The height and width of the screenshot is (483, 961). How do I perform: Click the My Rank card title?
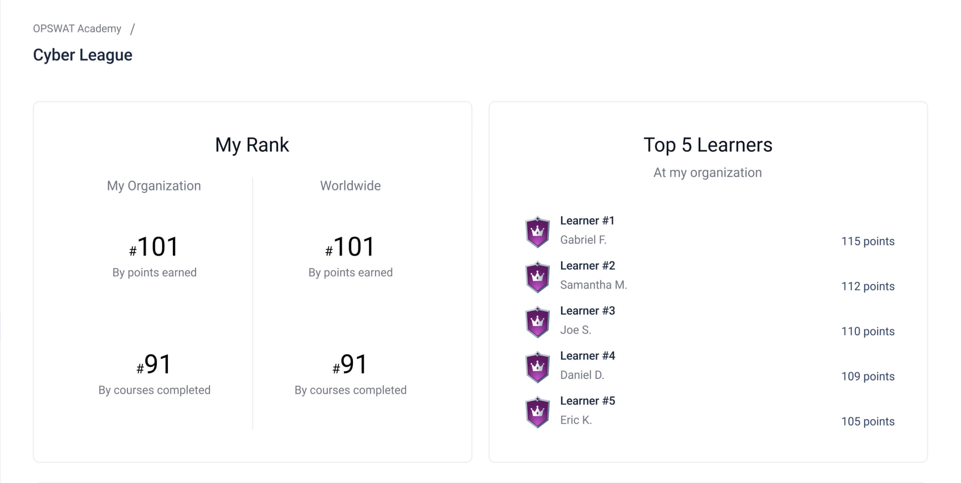point(252,145)
